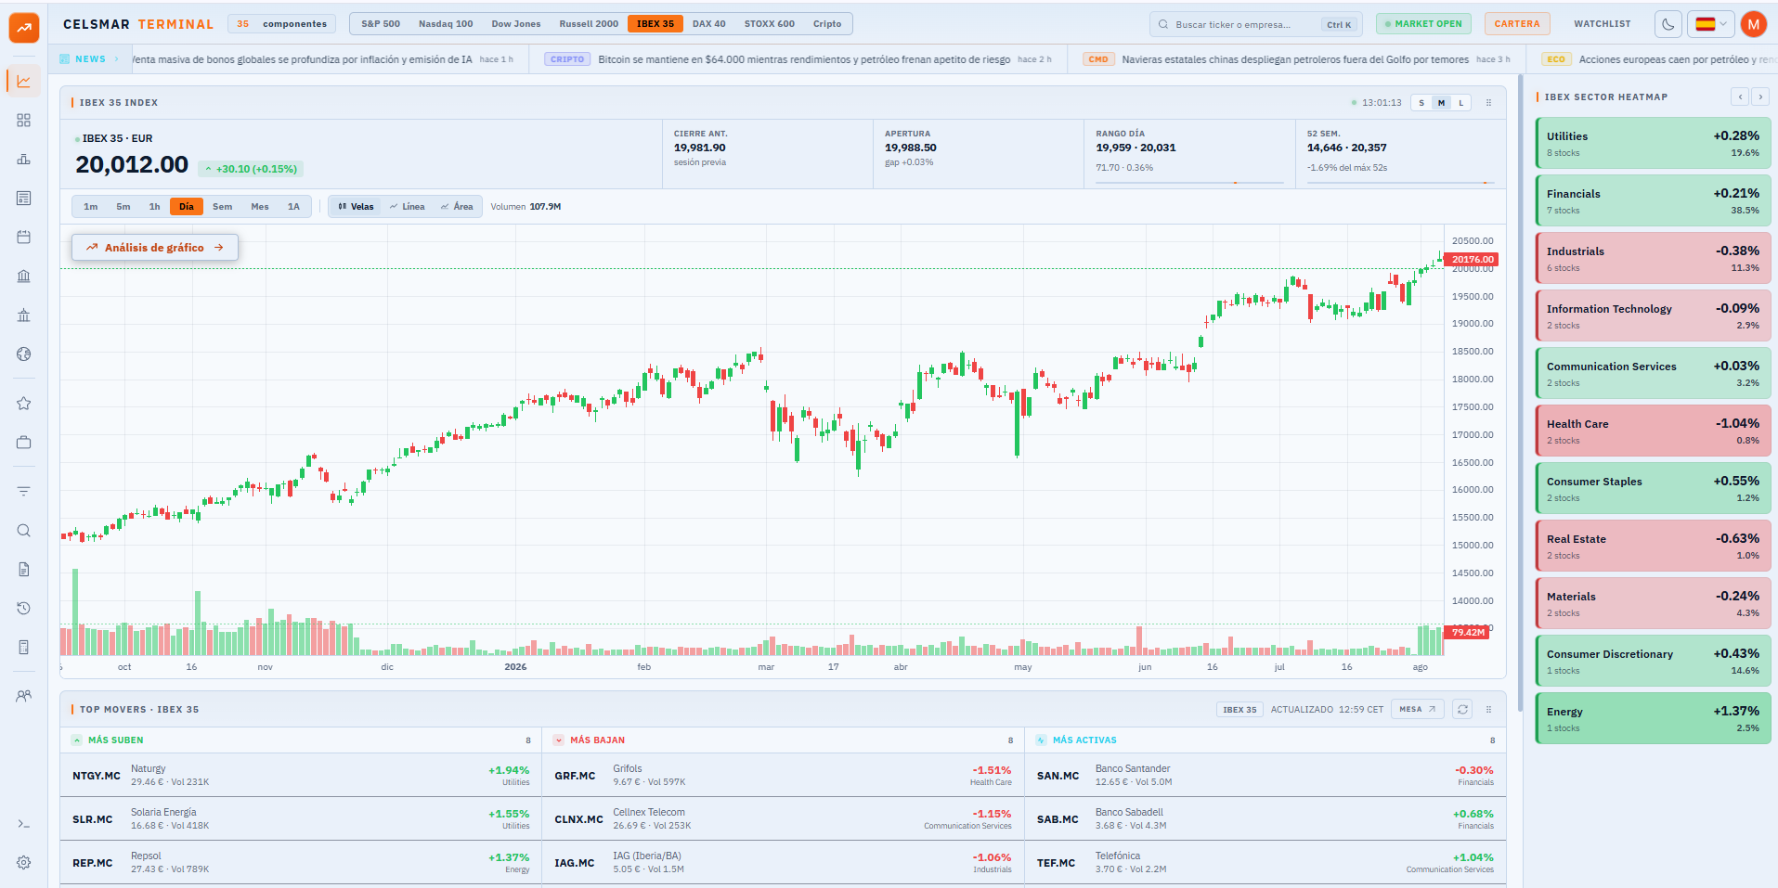Open the CARTERA button
The height and width of the screenshot is (888, 1778).
(1516, 24)
